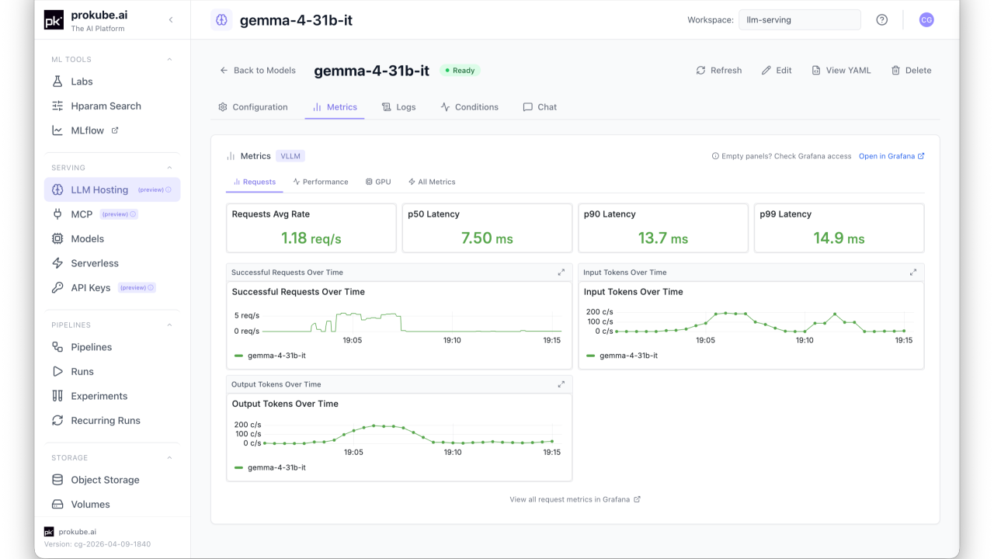Click the MCP plug icon
The image size is (994, 559).
(57, 214)
